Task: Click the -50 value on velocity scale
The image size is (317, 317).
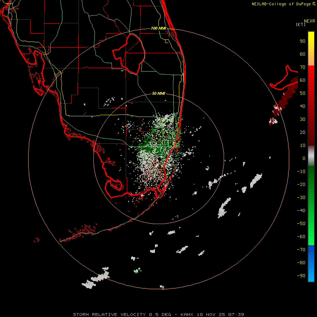Action: [x=301, y=224]
